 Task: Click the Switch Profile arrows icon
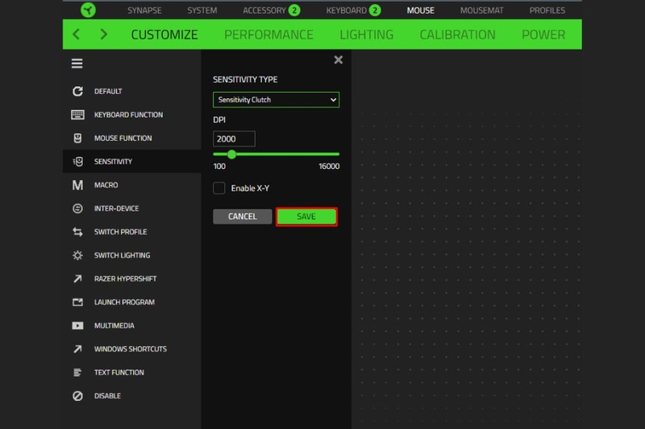click(77, 232)
